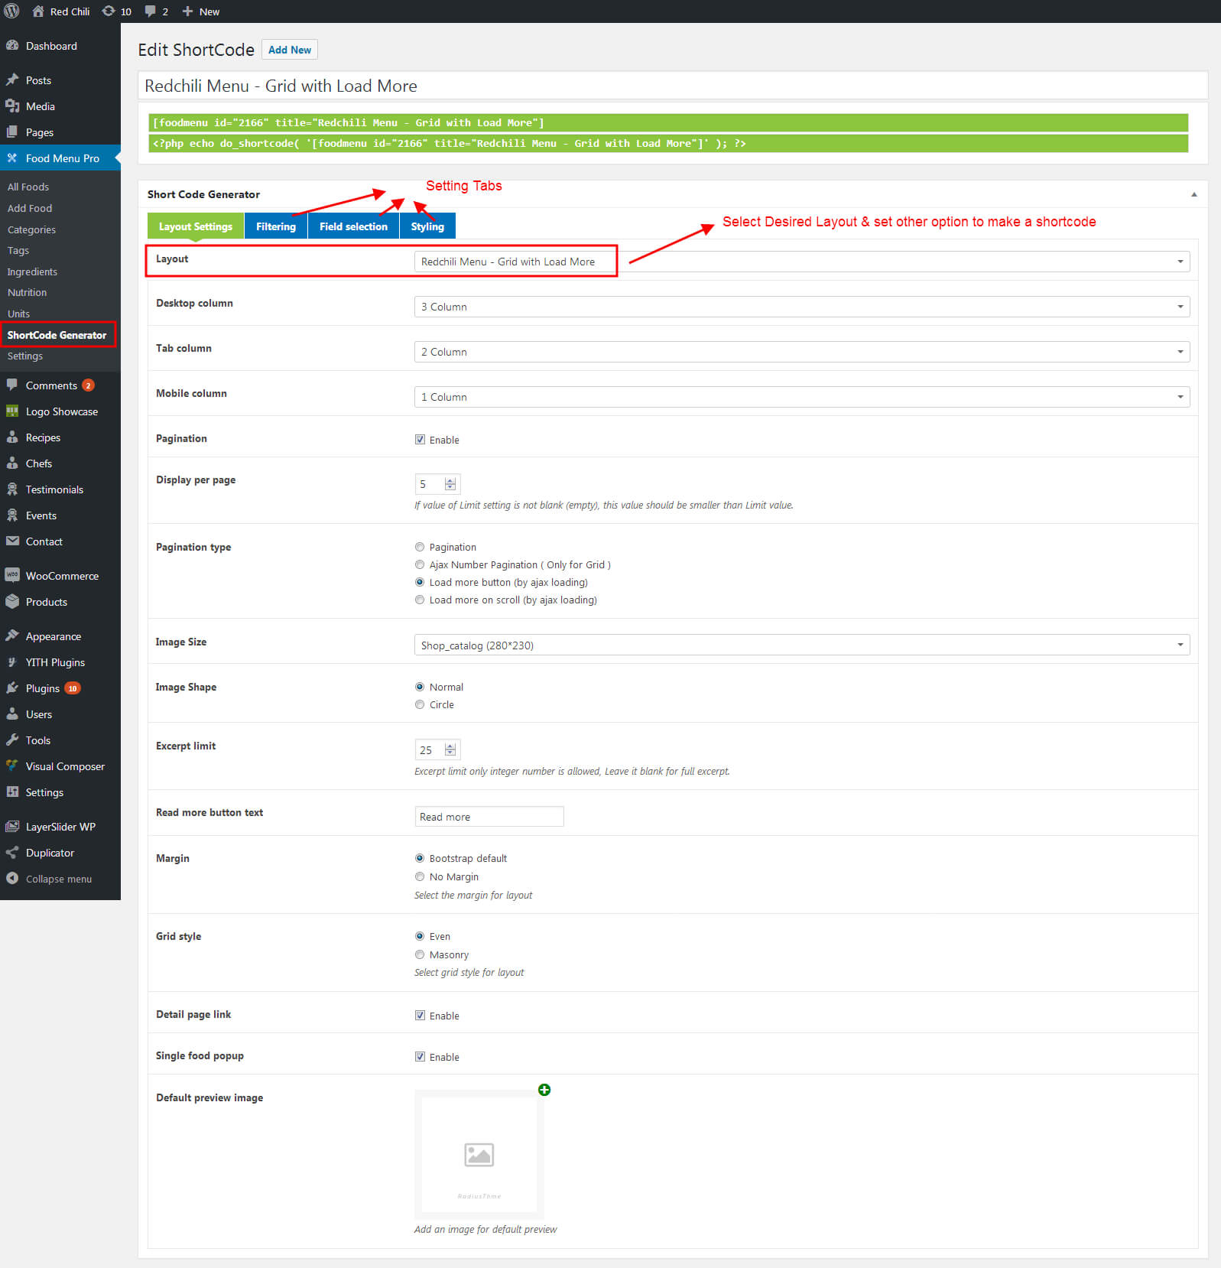
Task: Open Users sidebar icon
Action: pos(12,714)
